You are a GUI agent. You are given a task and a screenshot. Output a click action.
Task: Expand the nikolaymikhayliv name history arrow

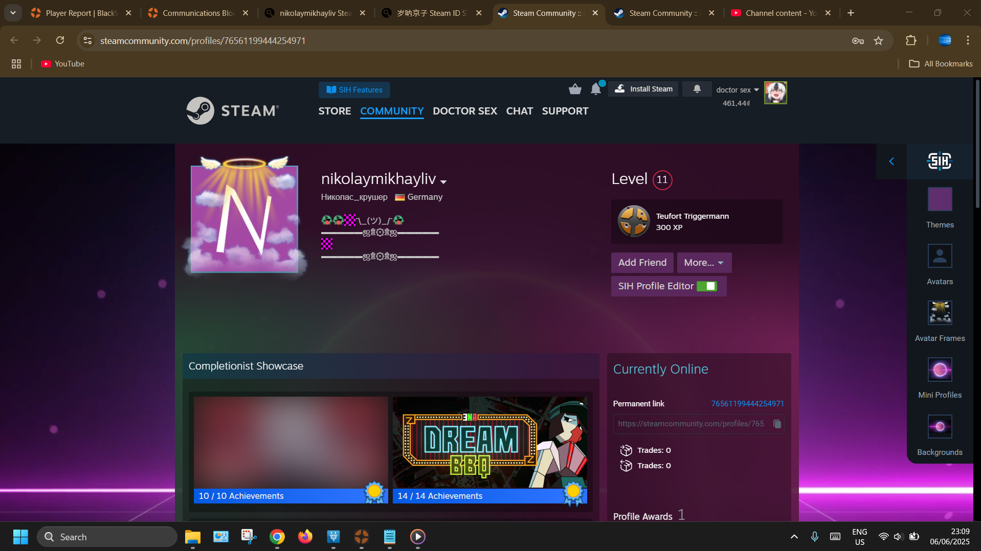443,182
